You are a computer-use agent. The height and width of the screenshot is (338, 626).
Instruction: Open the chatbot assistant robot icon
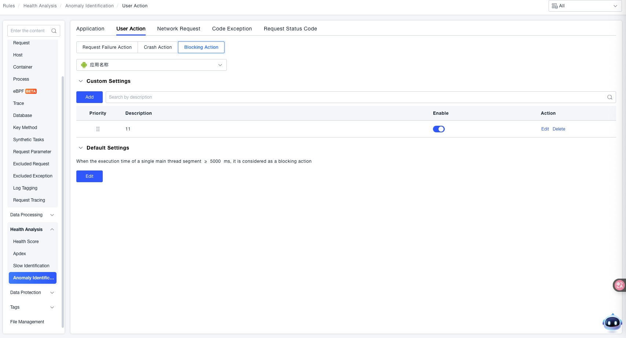point(612,323)
